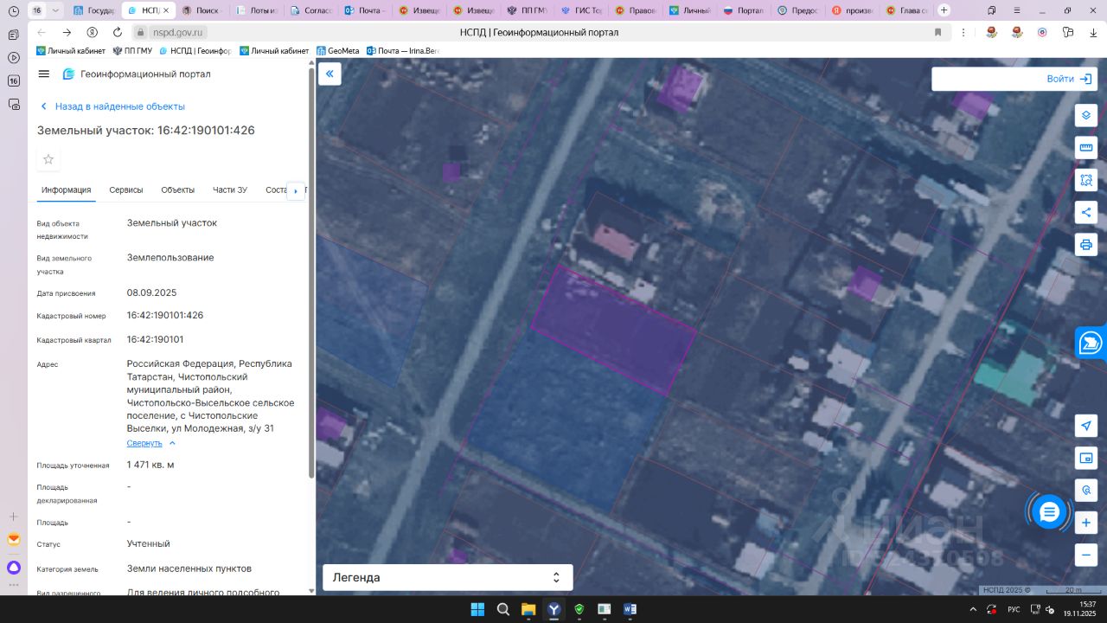The image size is (1107, 623).
Task: Select the ruler measurement tool
Action: 1086,148
